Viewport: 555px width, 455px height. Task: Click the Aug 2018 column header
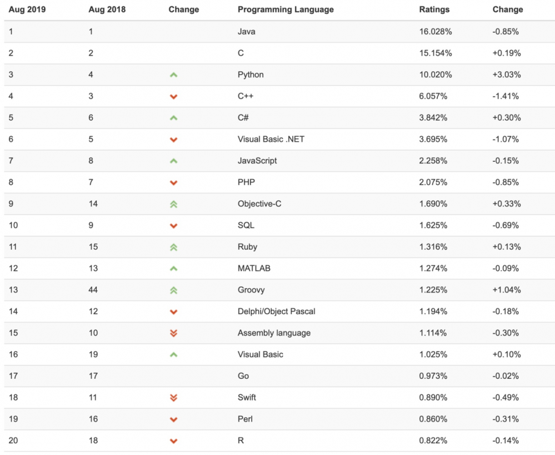pyautogui.click(x=107, y=9)
